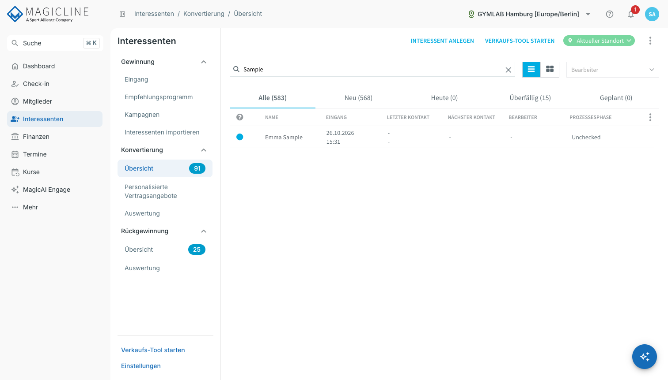Clear the Sample search text
The height and width of the screenshot is (380, 668).
pos(509,70)
